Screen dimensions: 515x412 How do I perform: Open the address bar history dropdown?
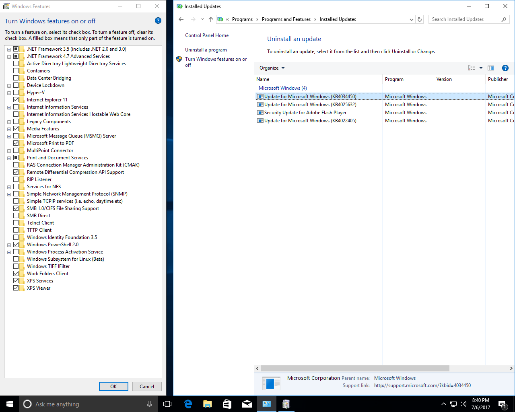[x=411, y=19]
